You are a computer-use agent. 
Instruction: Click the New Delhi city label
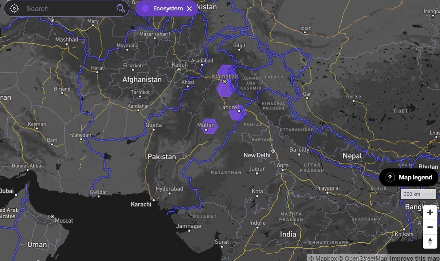[257, 155]
